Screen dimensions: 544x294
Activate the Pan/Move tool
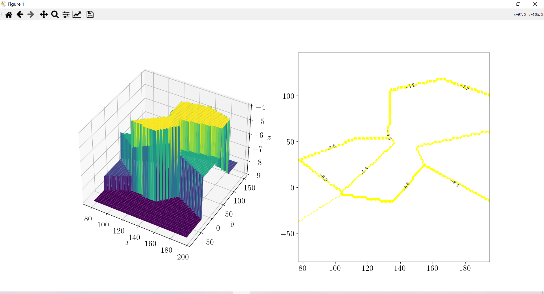point(44,14)
